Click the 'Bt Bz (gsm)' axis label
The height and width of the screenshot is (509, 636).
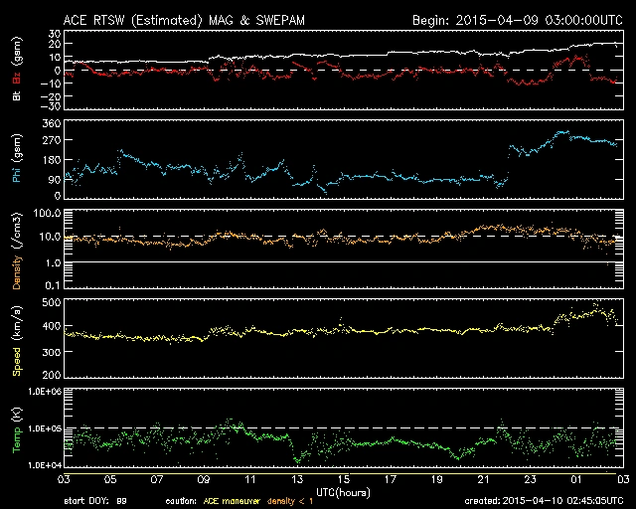click(x=17, y=69)
